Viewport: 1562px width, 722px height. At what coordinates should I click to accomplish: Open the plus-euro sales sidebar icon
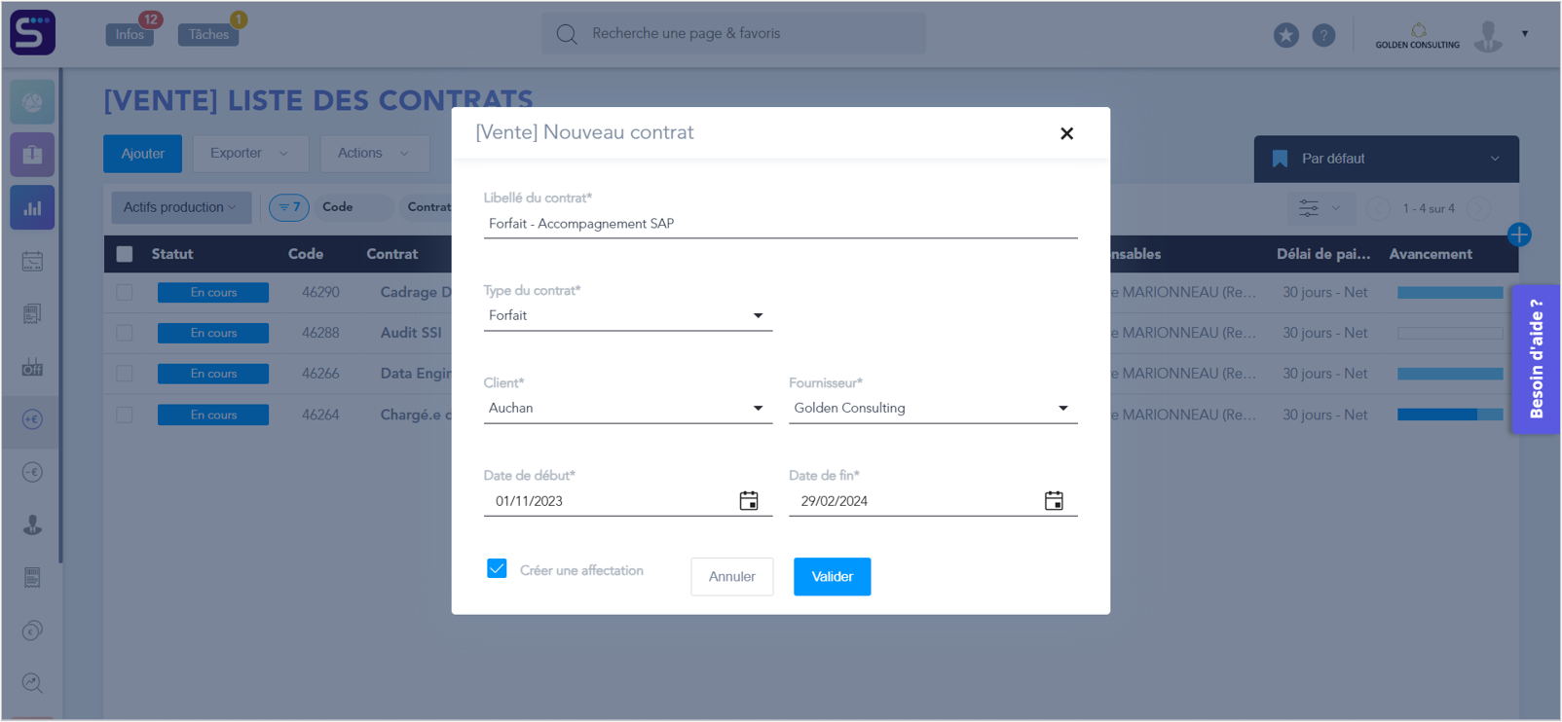click(x=32, y=419)
